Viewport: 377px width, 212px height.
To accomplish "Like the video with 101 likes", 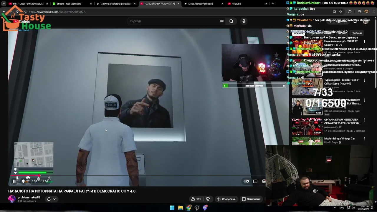I will point(196,199).
